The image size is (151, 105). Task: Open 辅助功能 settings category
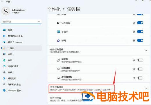[21, 78]
